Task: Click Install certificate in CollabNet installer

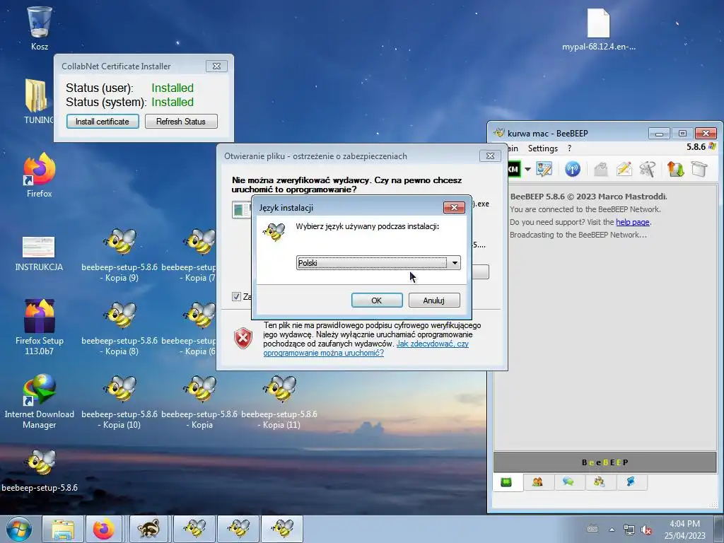Action: (103, 122)
